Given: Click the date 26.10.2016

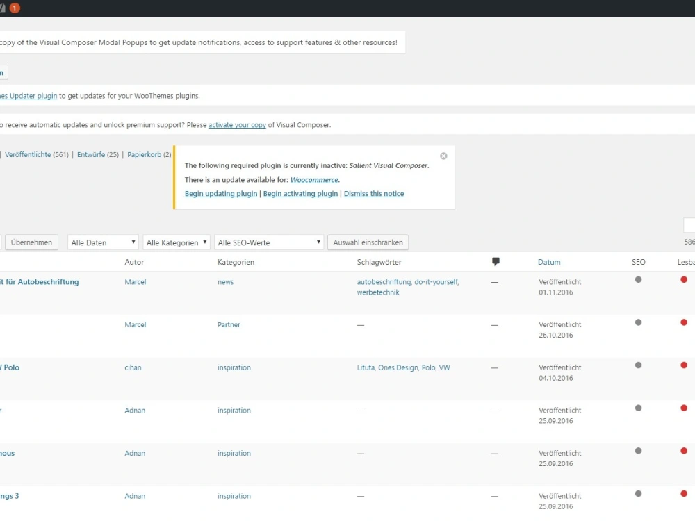Looking at the screenshot, I should pos(556,336).
